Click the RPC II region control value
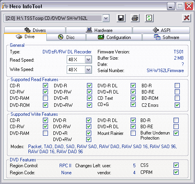The height and width of the screenshot is (184, 195). 66,166
